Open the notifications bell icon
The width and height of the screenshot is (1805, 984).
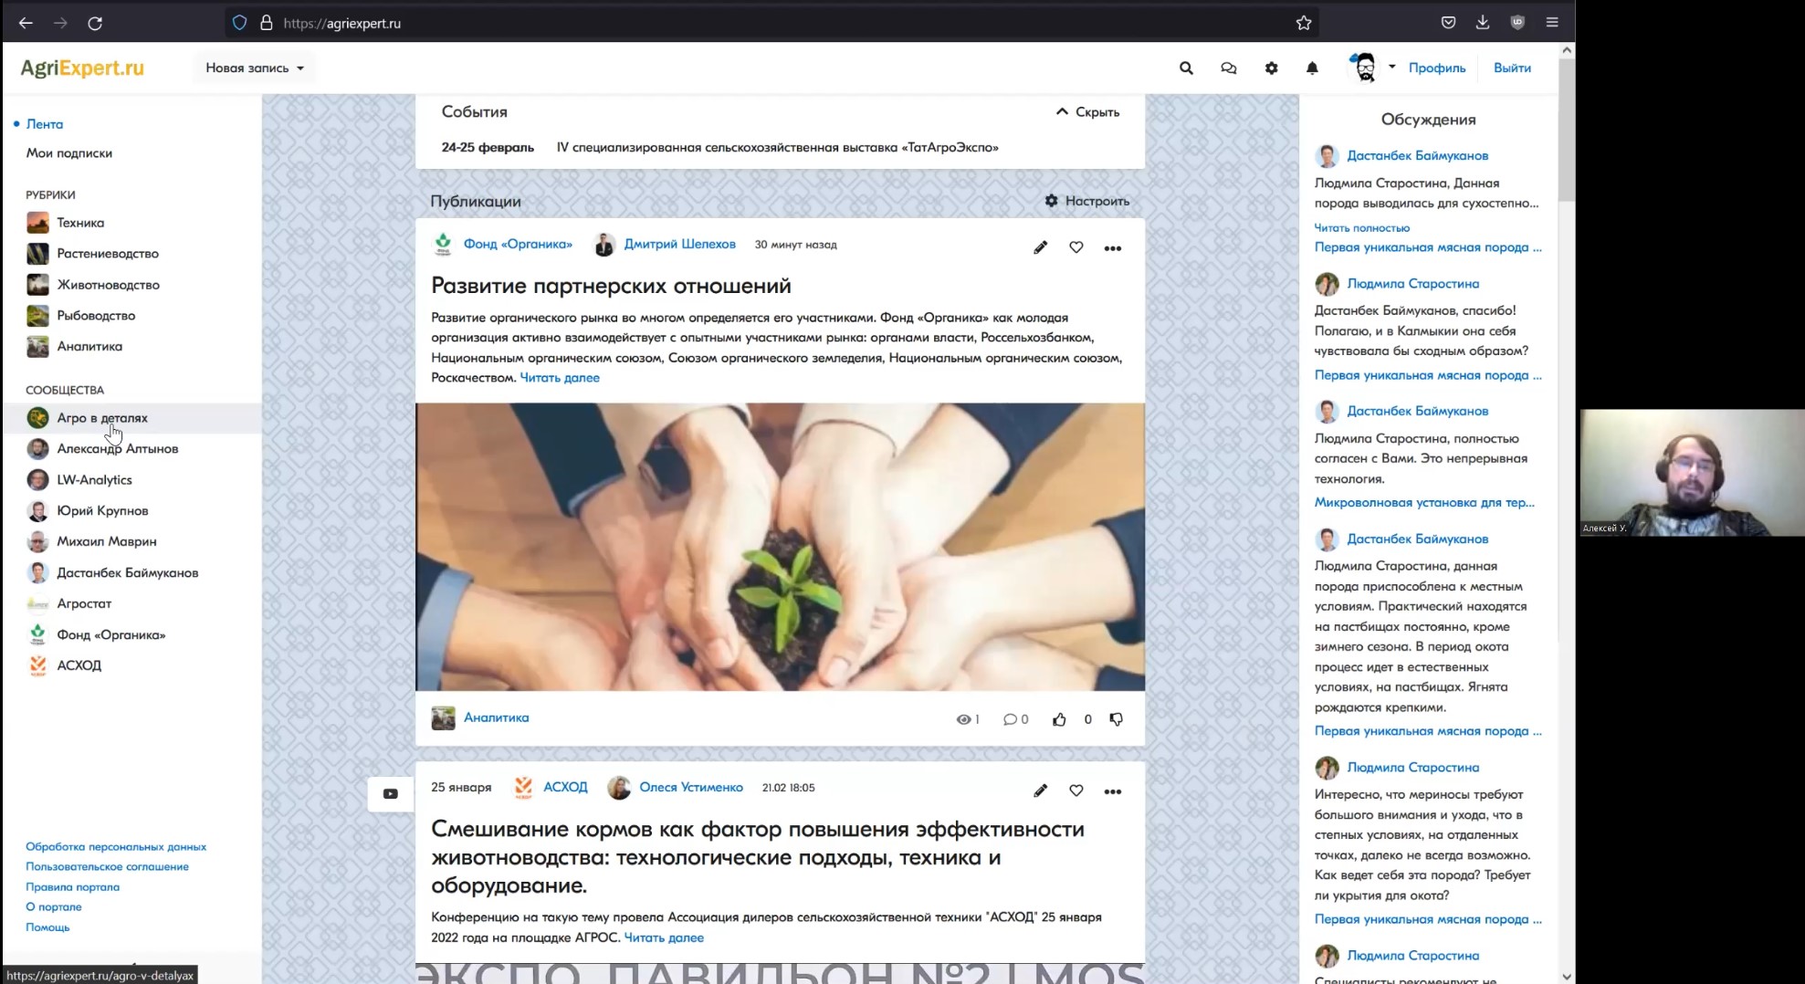1312,68
